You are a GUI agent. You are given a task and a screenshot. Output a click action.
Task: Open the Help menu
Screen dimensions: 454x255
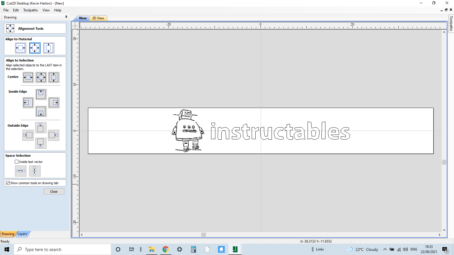point(58,10)
